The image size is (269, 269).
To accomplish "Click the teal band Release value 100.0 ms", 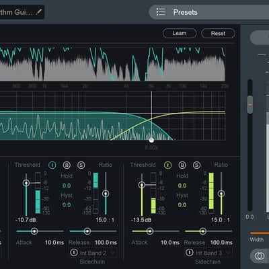I will (106, 243).
